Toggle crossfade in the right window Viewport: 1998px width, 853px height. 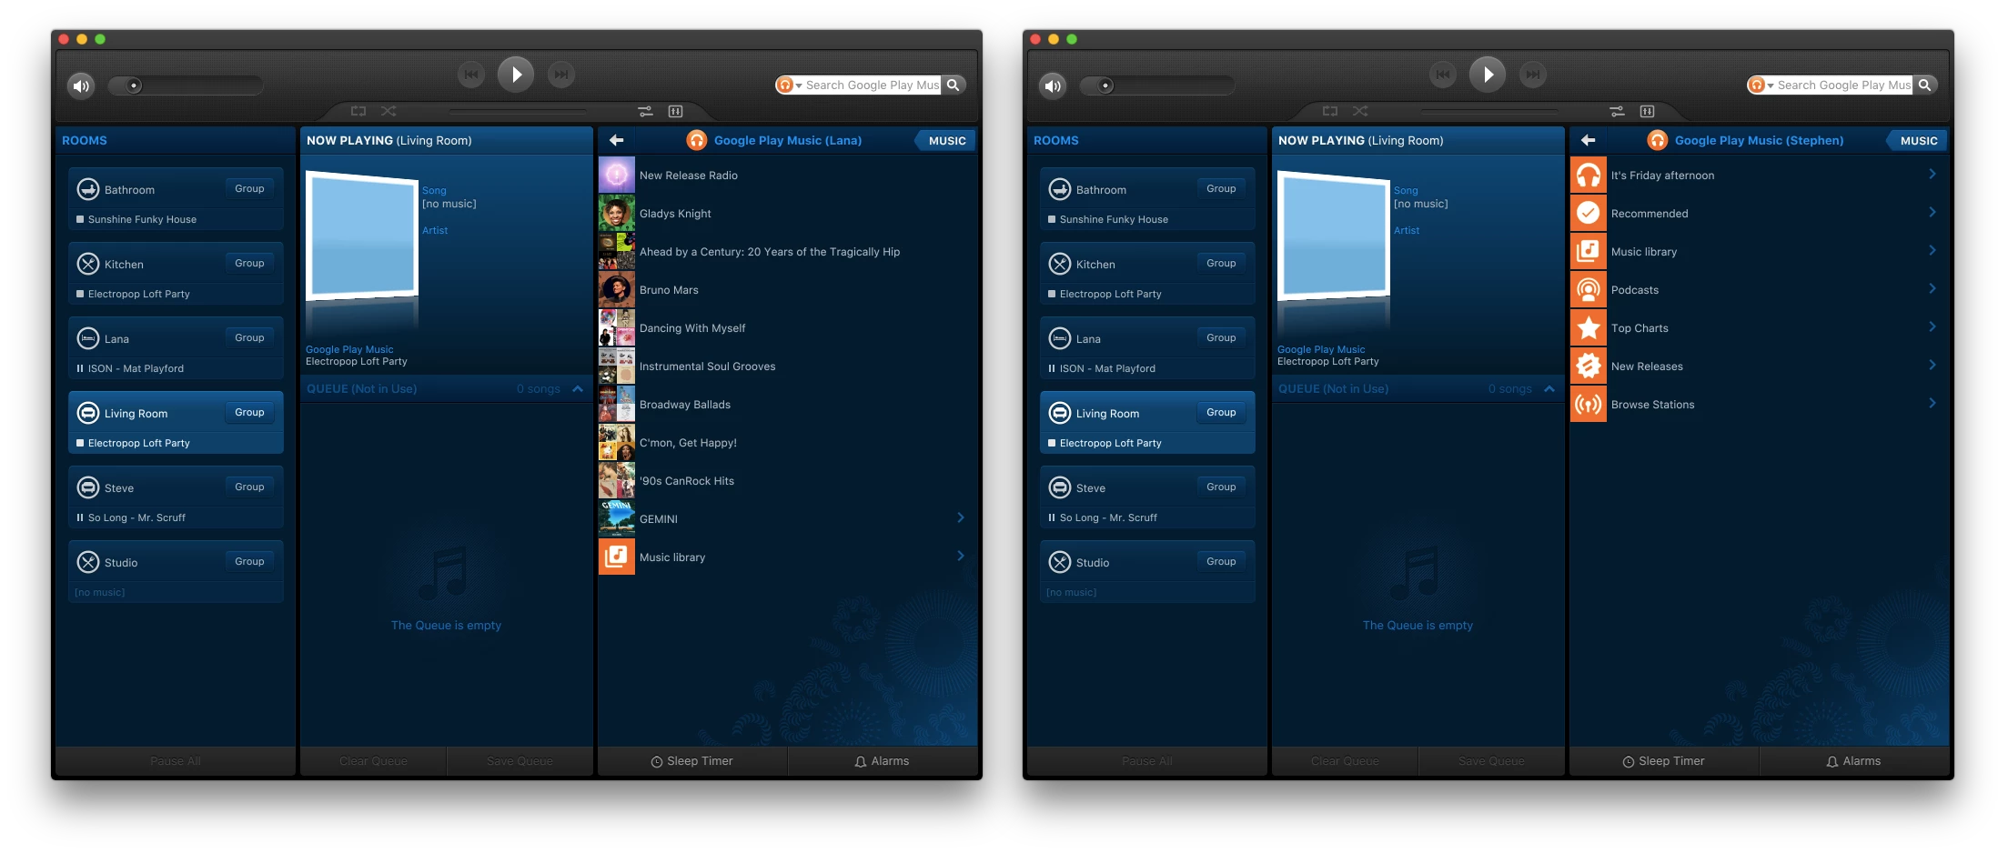pyautogui.click(x=1617, y=111)
